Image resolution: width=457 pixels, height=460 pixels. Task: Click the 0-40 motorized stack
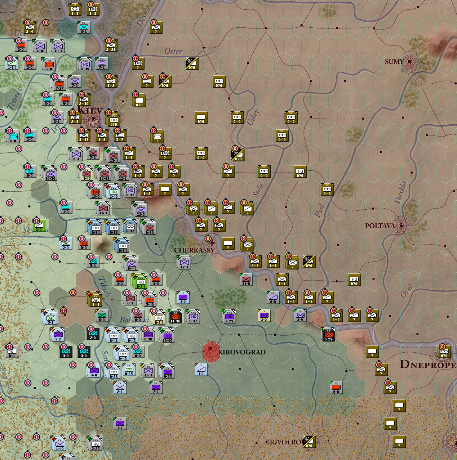pos(122,354)
